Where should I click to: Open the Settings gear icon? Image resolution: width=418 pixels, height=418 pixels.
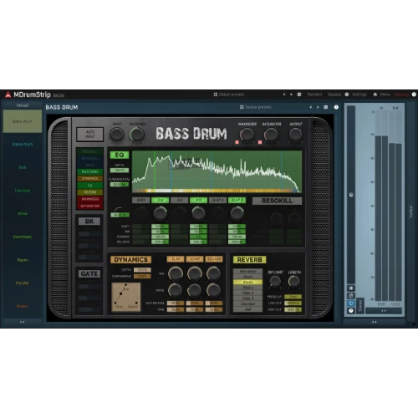point(347,94)
